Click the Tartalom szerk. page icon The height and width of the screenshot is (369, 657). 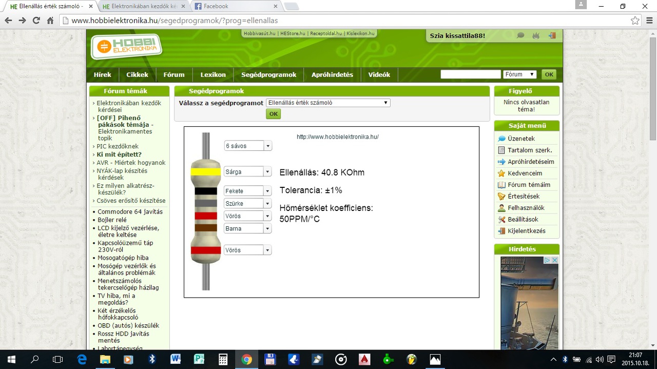click(x=501, y=150)
